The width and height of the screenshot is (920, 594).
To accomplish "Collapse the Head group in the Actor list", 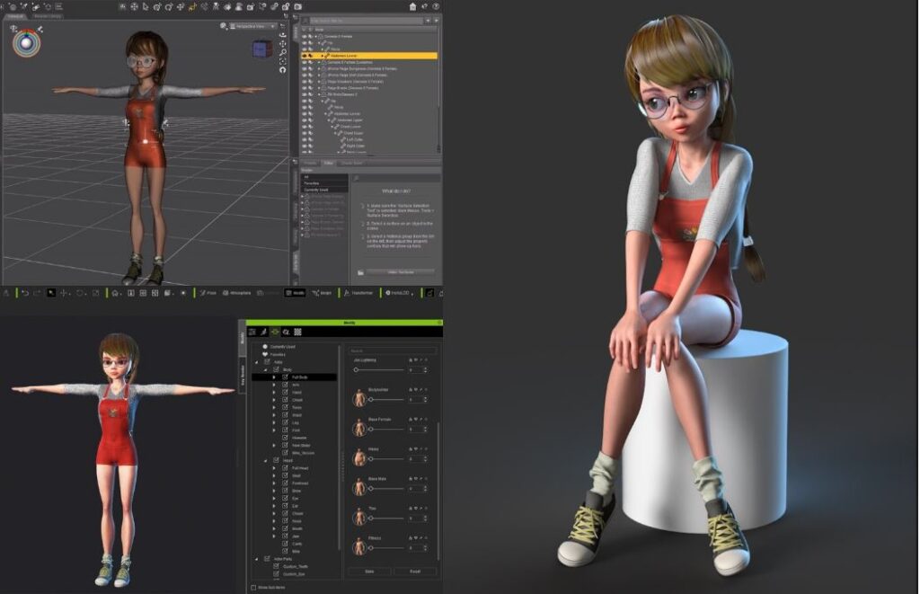I will pyautogui.click(x=266, y=460).
